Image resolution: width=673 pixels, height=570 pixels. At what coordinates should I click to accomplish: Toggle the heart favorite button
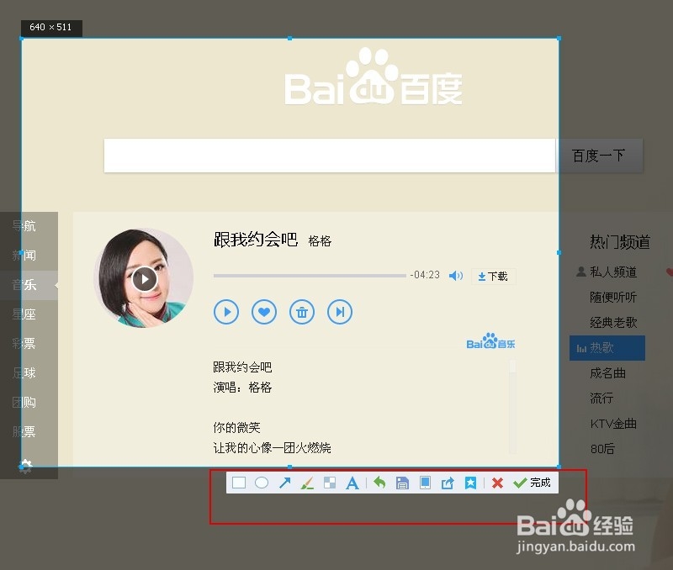263,312
